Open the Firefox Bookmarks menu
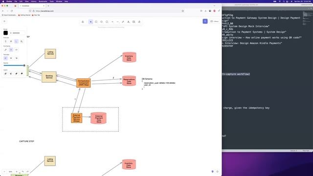 click(x=43, y=1)
